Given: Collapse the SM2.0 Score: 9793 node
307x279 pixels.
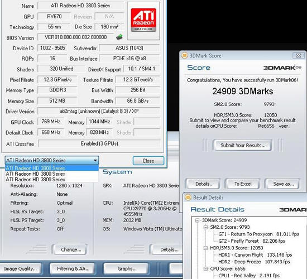Looking at the screenshot, I should (205, 227).
